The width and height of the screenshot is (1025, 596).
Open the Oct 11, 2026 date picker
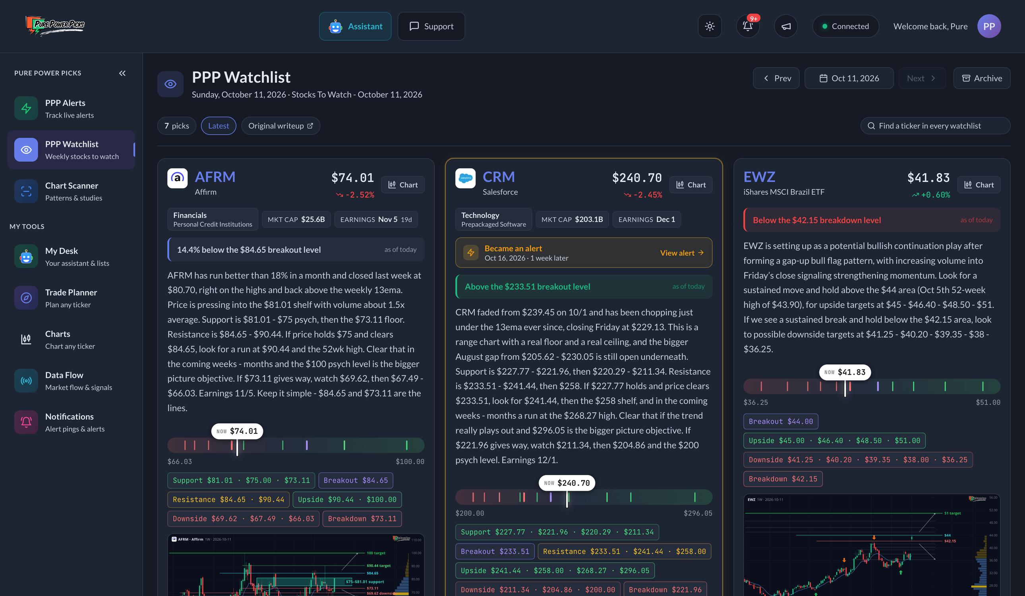(849, 78)
